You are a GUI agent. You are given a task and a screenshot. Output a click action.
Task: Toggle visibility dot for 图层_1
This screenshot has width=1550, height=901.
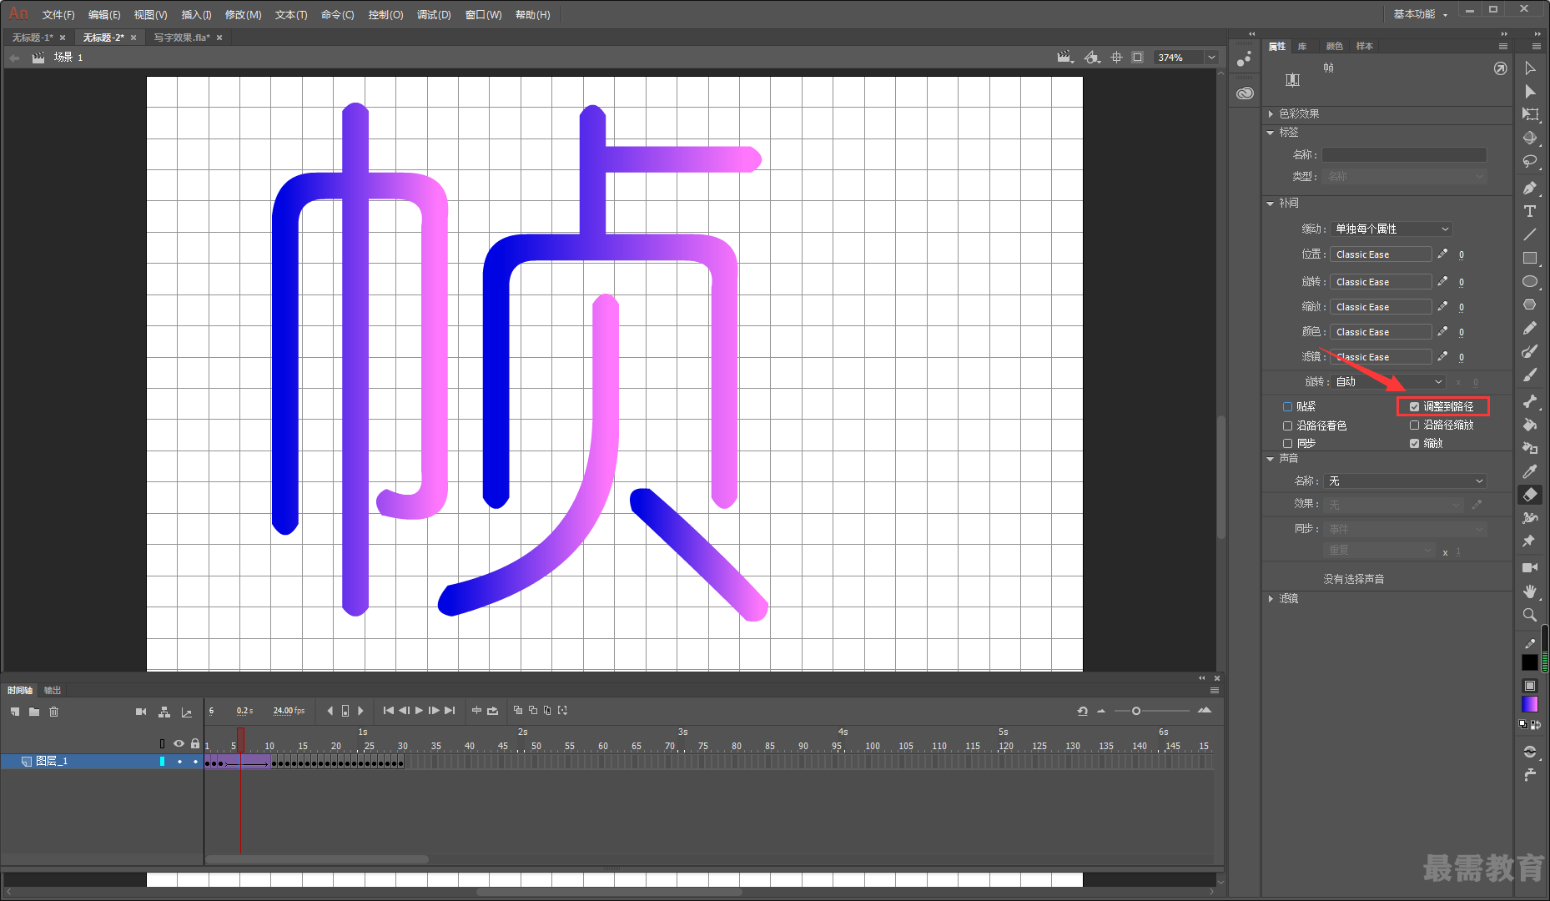179,762
